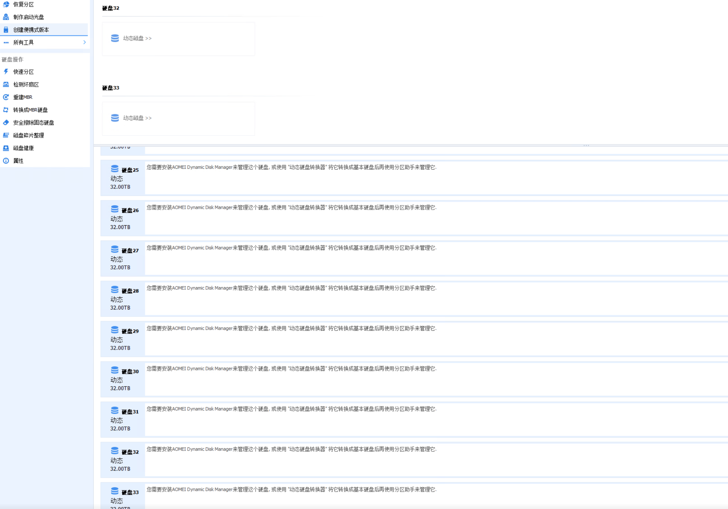Open 检测坏扇区 bad sector check

click(x=26, y=85)
